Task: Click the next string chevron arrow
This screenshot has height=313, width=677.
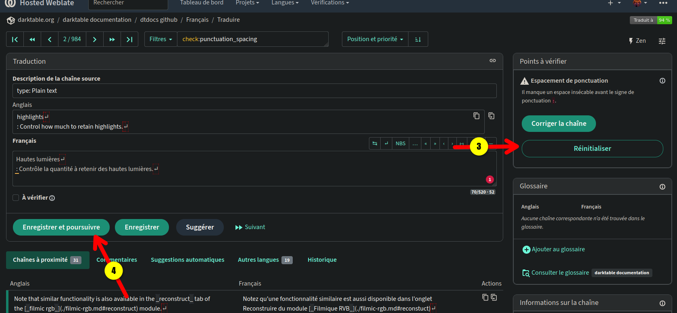Action: tap(95, 39)
